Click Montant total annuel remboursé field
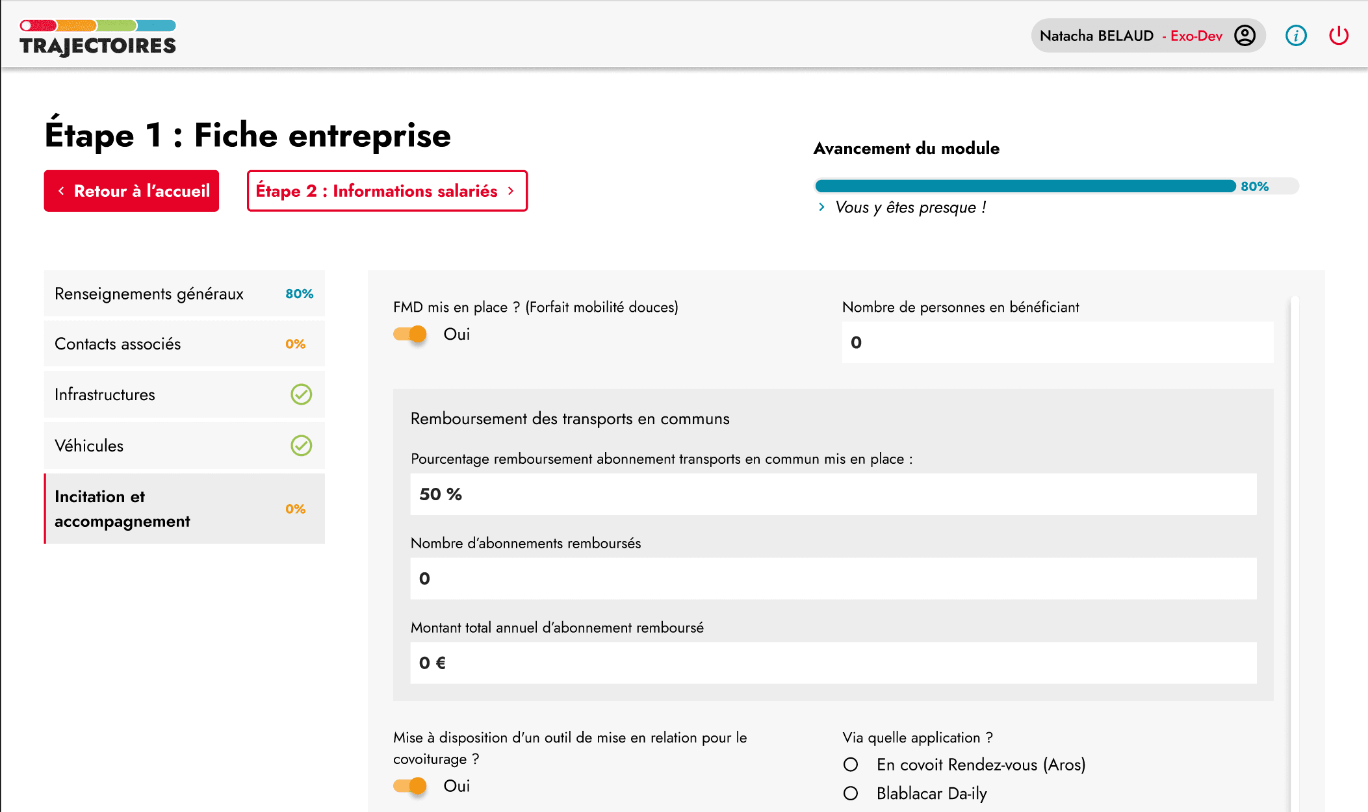 (833, 663)
